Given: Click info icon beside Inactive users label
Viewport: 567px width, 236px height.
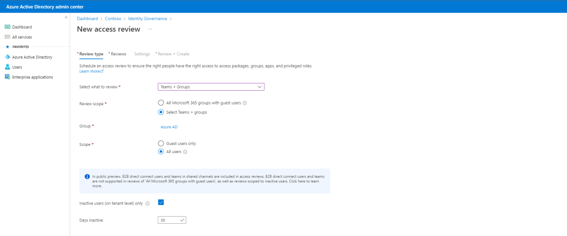Looking at the screenshot, I should [x=147, y=203].
